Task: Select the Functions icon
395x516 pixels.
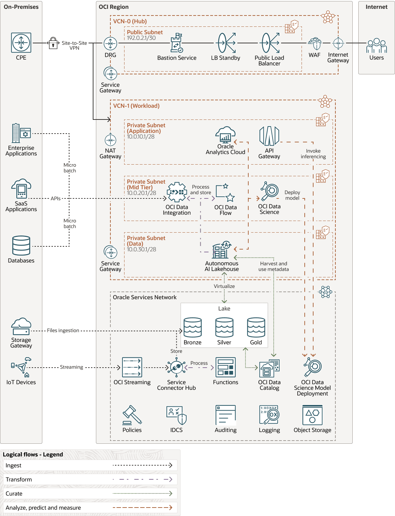Action: coord(225,367)
